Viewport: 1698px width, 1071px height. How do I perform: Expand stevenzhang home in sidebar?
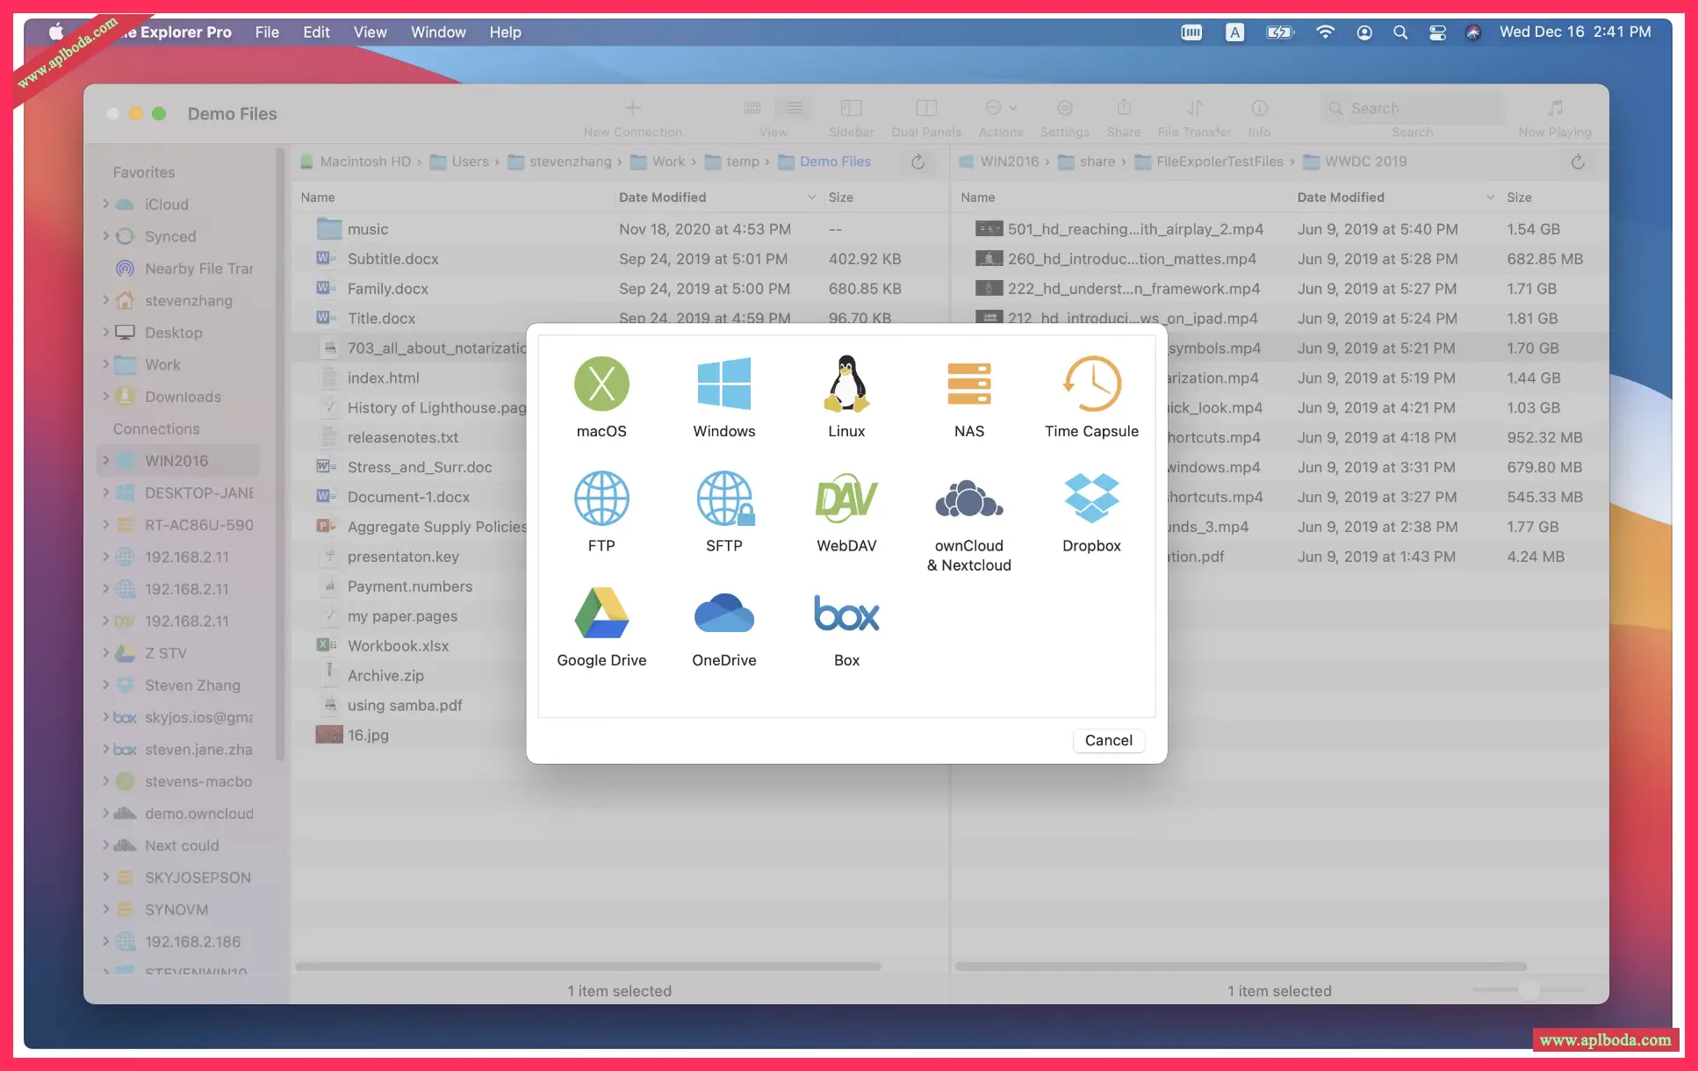(106, 300)
